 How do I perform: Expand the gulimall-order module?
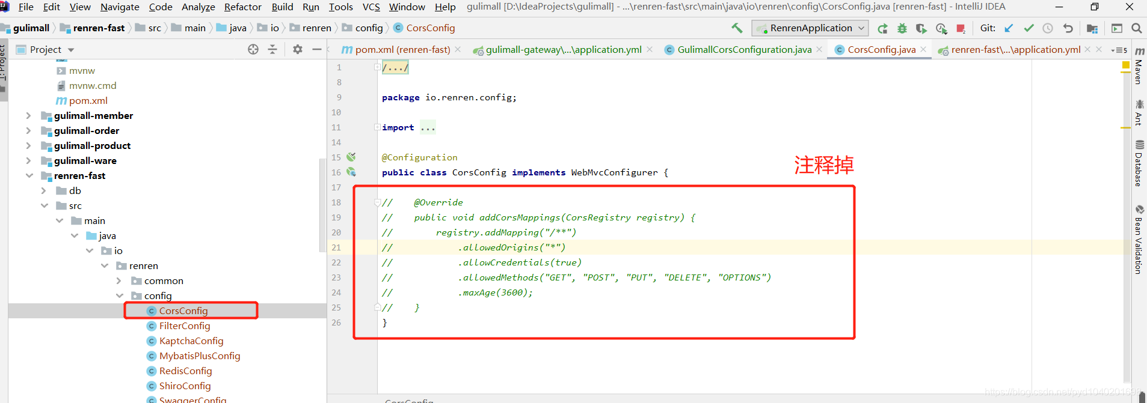28,130
